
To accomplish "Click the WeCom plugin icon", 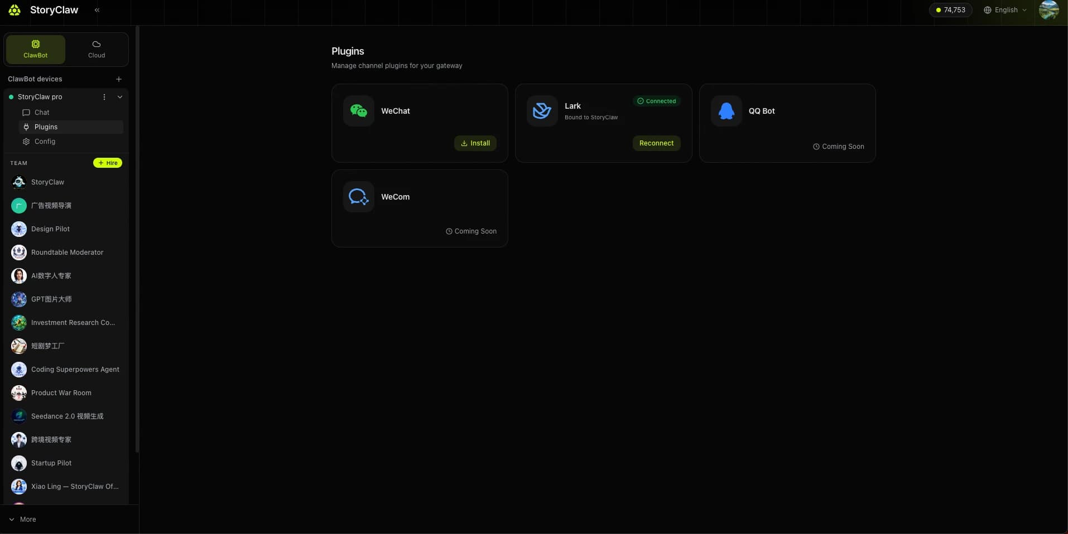I will click(359, 197).
